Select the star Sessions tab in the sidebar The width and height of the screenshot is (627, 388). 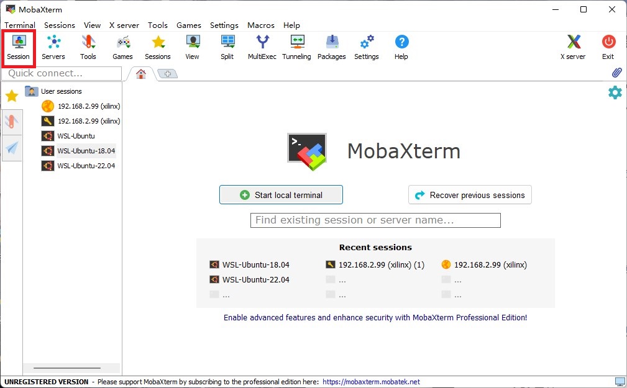pos(12,96)
